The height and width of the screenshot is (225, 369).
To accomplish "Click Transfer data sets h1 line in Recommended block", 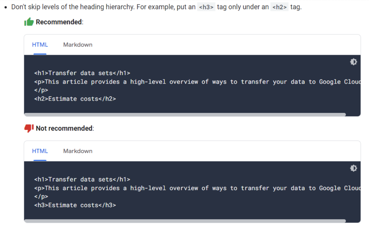I will (x=82, y=73).
